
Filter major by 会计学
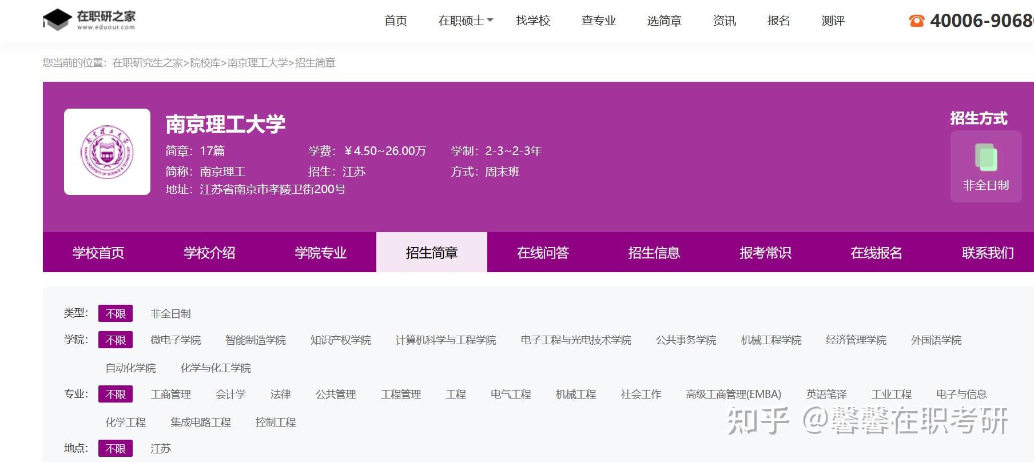tap(230, 394)
